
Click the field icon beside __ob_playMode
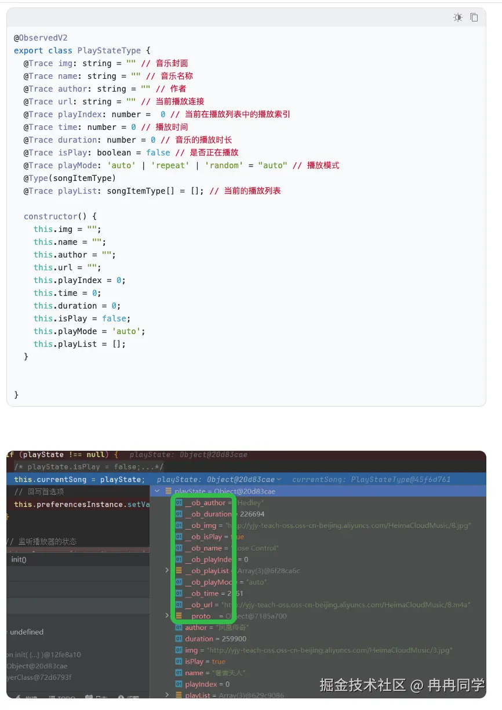(x=179, y=582)
